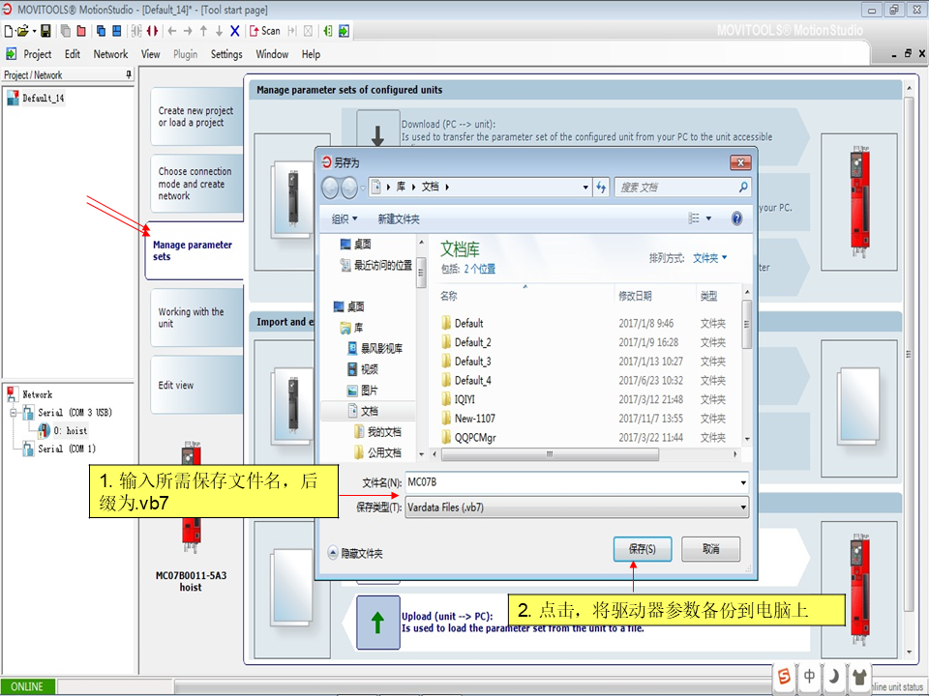The height and width of the screenshot is (696, 929).
Task: Click the refresh icon beside address bar
Action: (x=601, y=188)
